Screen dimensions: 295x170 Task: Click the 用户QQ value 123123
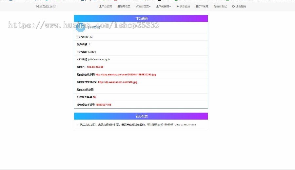click(92, 52)
